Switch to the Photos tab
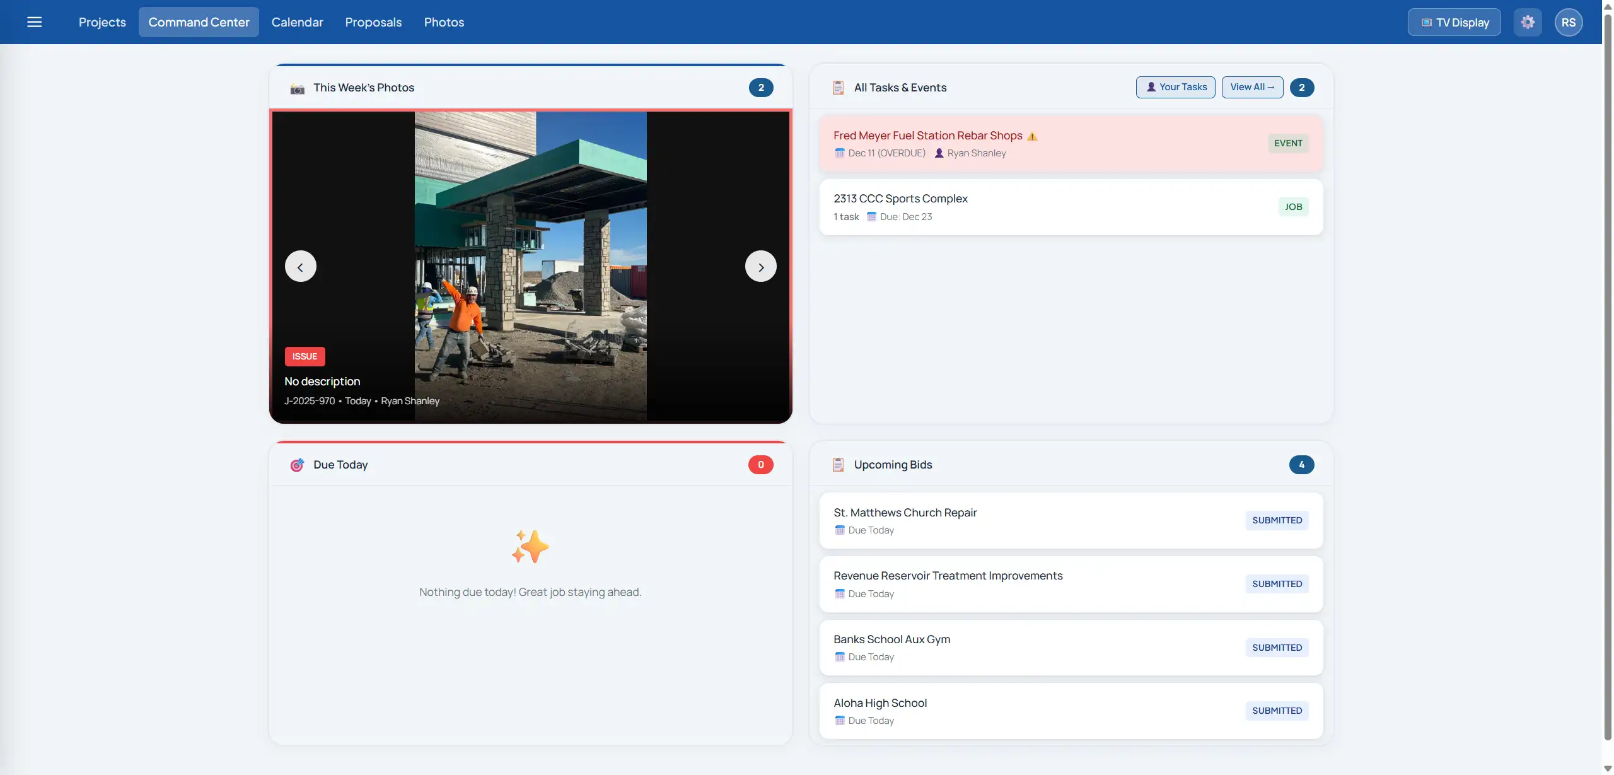Image resolution: width=1614 pixels, height=775 pixels. click(x=444, y=21)
